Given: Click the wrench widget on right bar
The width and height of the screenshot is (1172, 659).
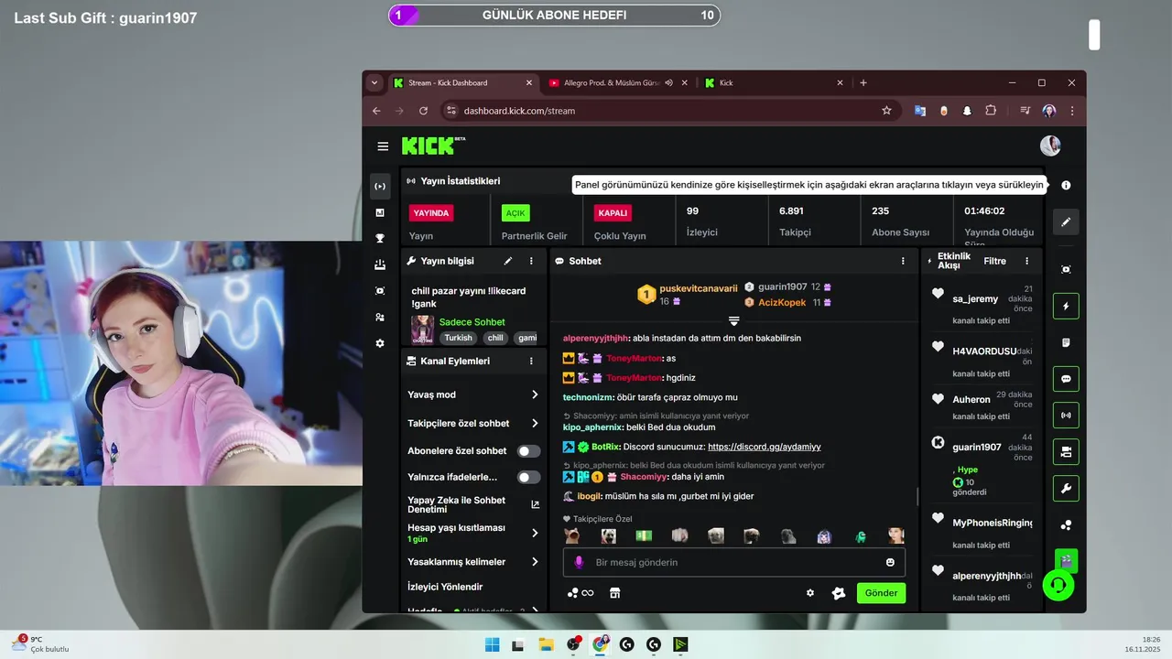Looking at the screenshot, I should click(x=1066, y=489).
